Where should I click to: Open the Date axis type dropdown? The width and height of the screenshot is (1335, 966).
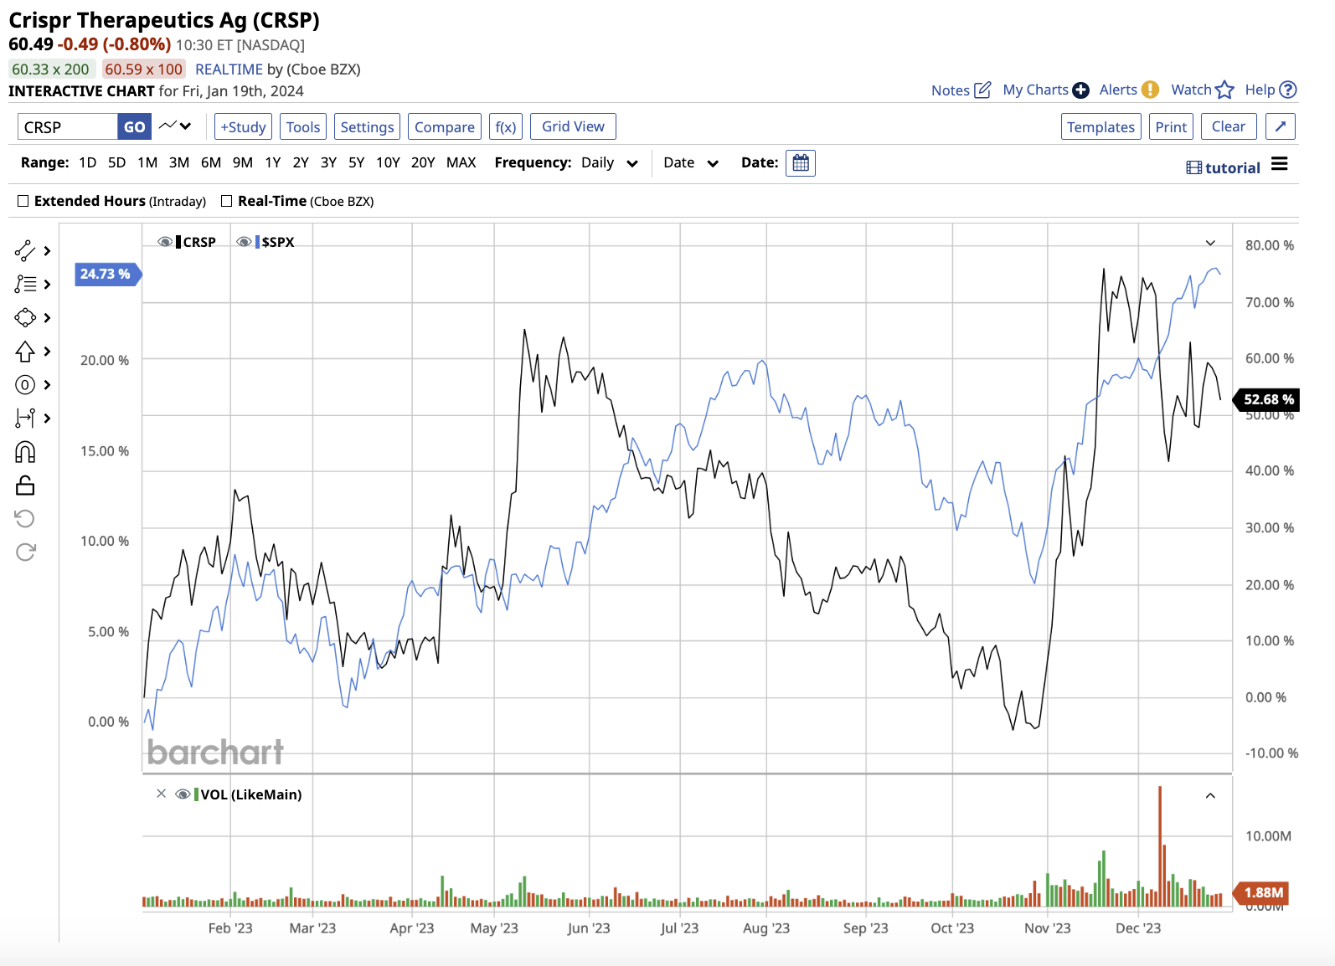pos(691,162)
